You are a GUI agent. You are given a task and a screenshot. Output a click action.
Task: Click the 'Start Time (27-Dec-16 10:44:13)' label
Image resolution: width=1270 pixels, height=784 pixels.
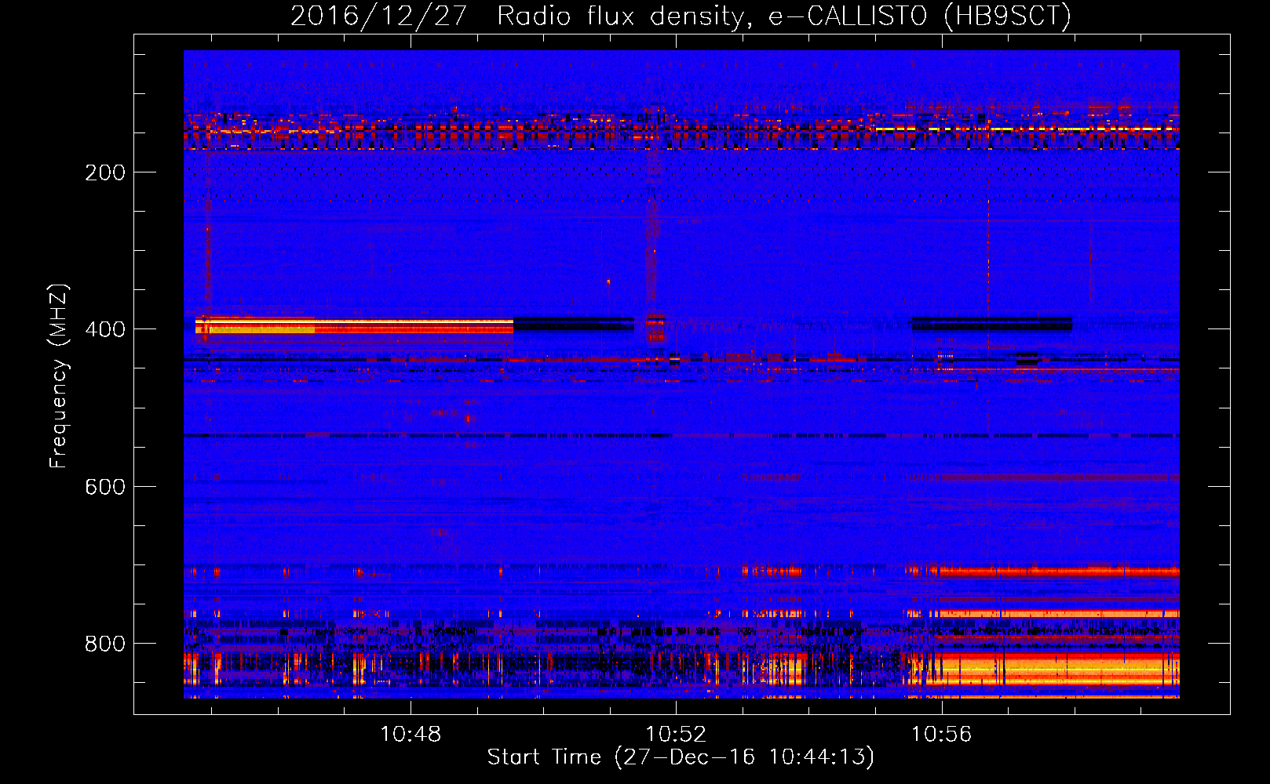(681, 757)
